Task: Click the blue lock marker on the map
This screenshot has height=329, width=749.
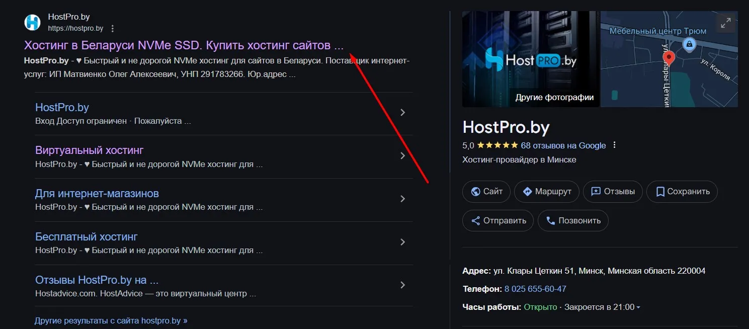Action: (x=688, y=45)
